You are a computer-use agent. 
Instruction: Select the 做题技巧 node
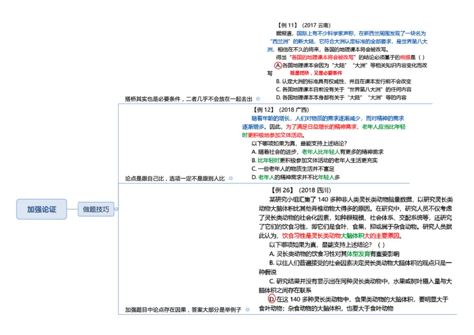click(x=96, y=209)
